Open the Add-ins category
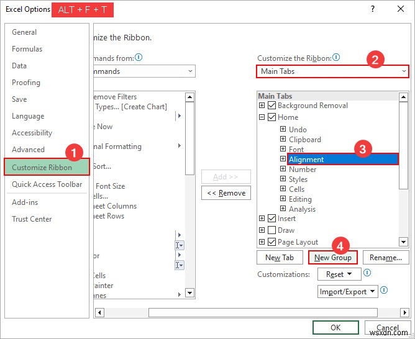The height and width of the screenshot is (339, 415). pyautogui.click(x=25, y=202)
